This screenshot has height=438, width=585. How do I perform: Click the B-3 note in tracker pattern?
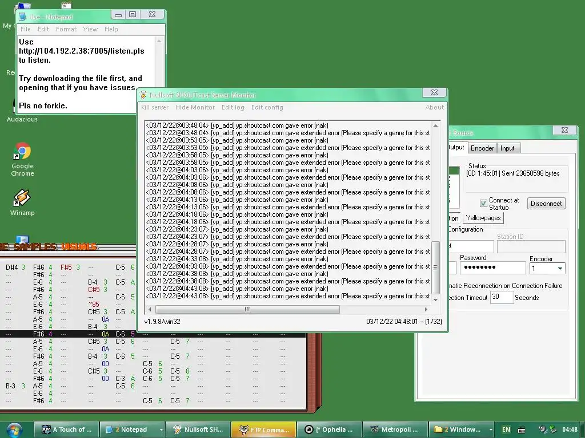[x=11, y=386]
